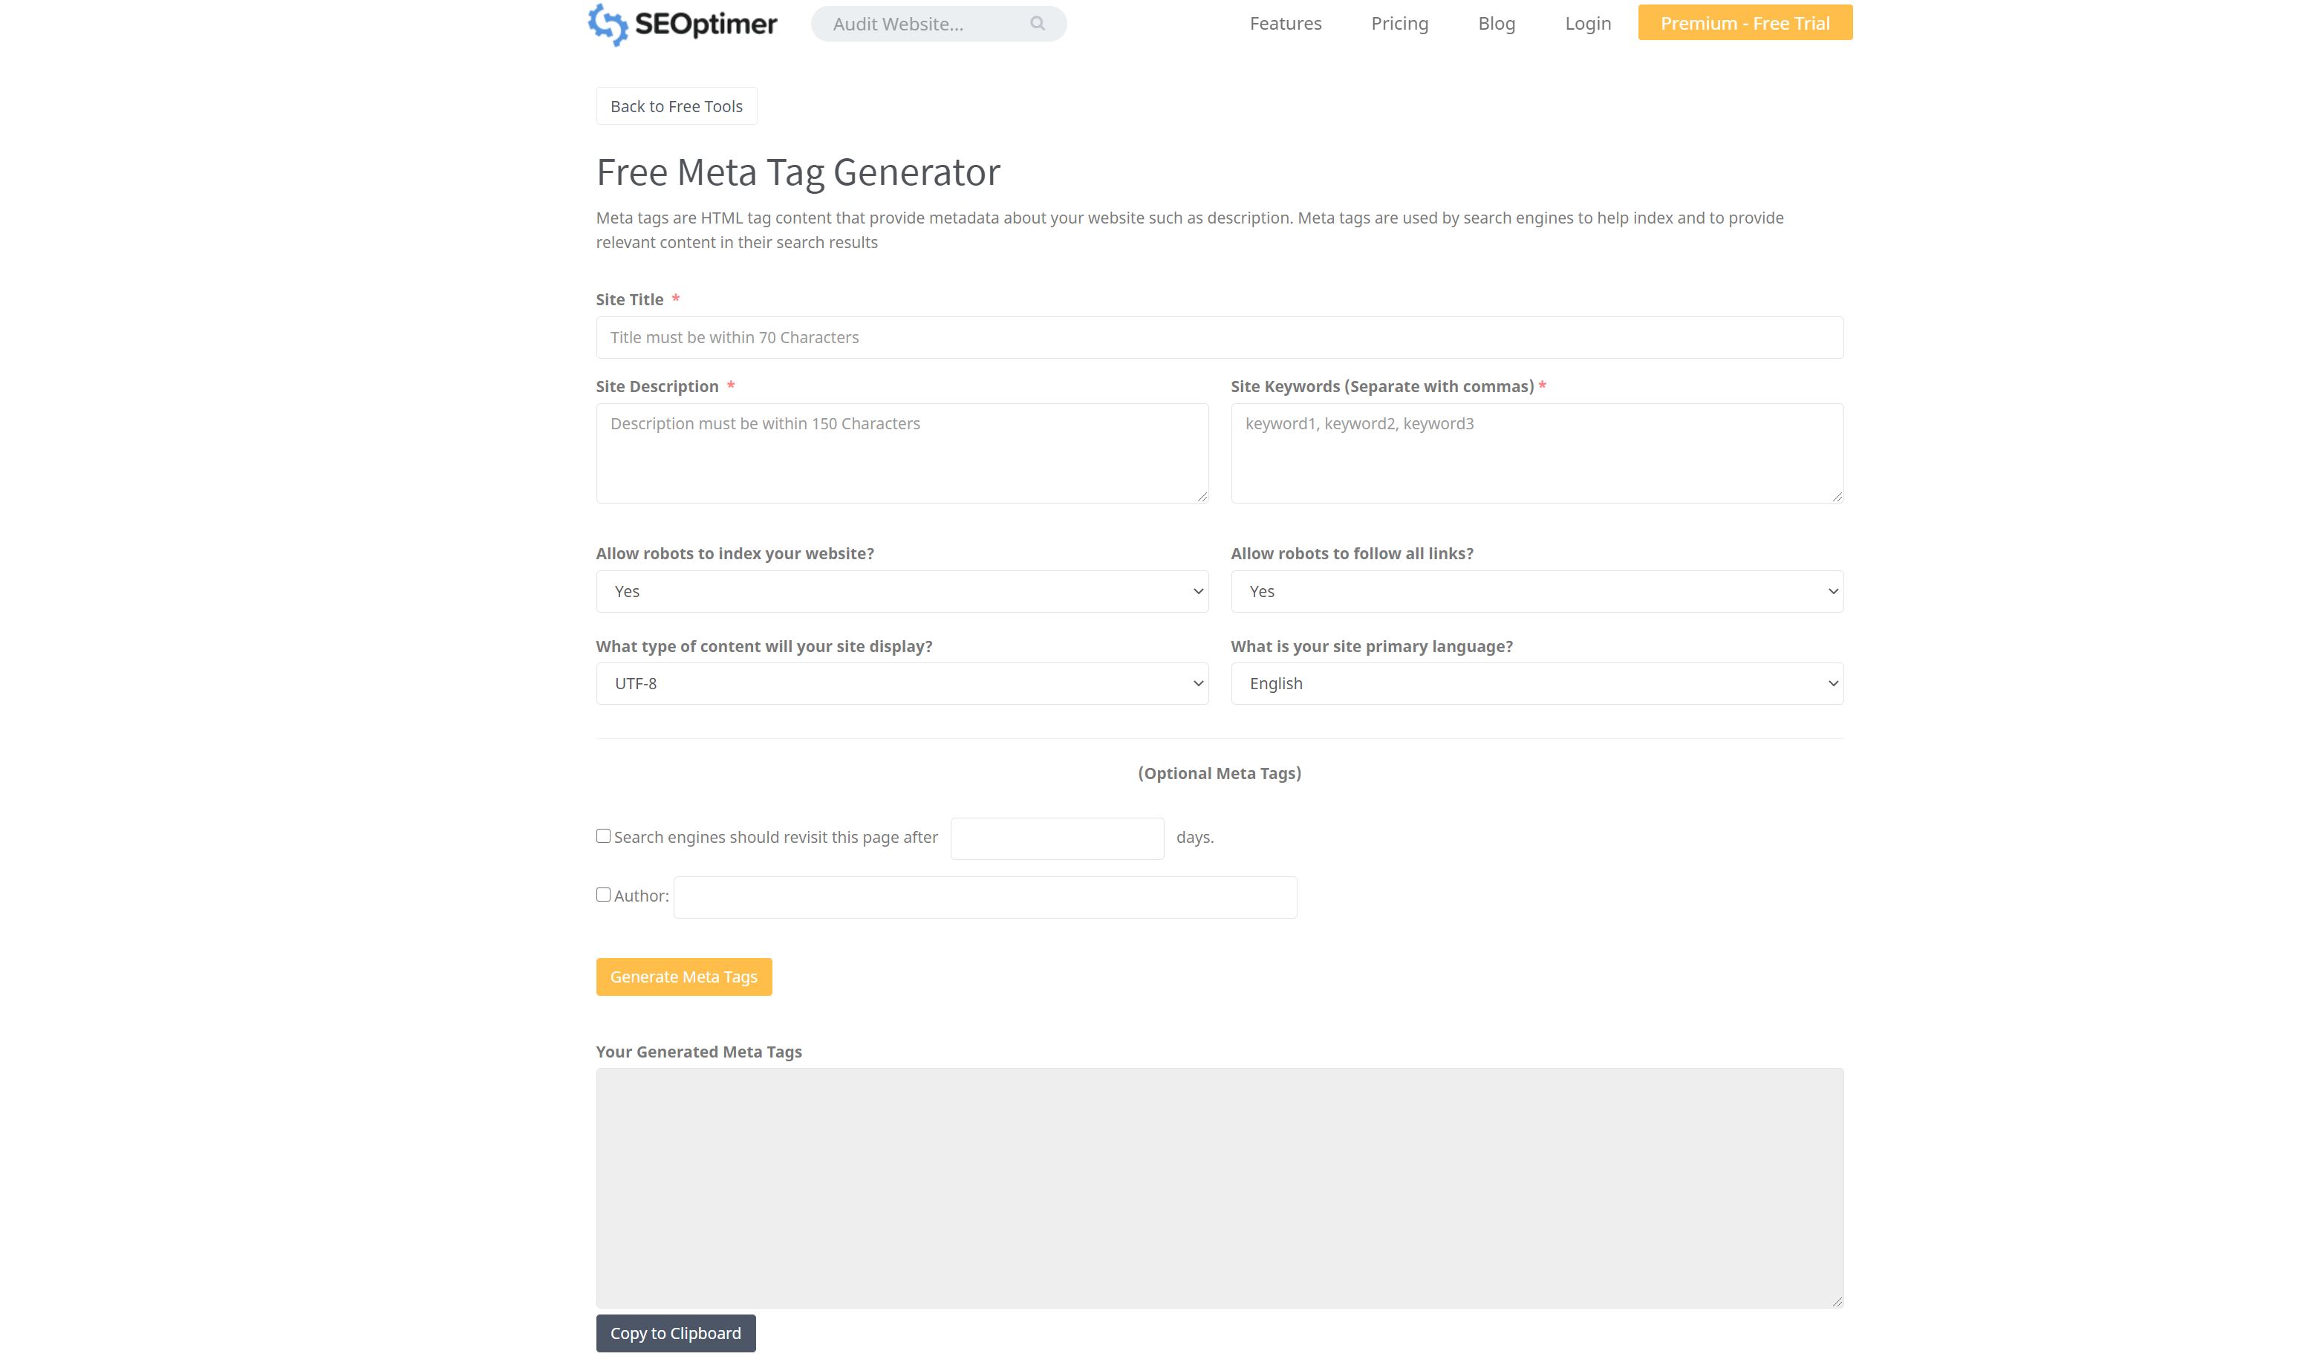This screenshot has height=1365, width=2321.
Task: Click the Login link
Action: pyautogui.click(x=1588, y=24)
